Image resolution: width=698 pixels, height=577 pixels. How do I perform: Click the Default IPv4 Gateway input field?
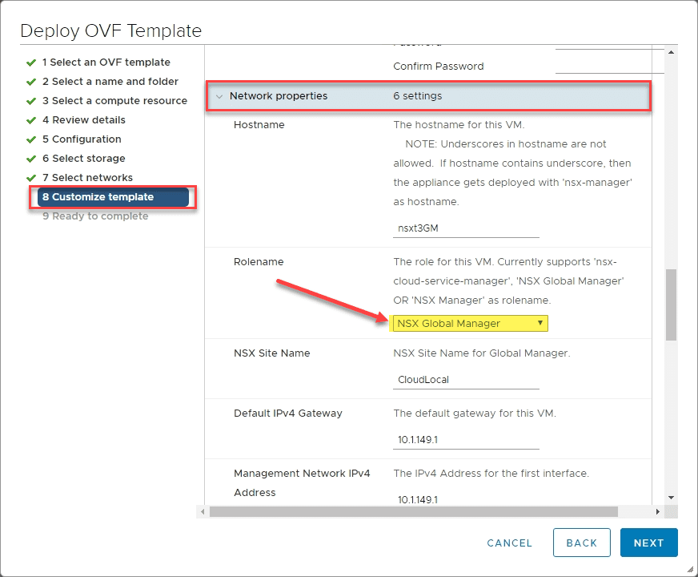(x=466, y=440)
